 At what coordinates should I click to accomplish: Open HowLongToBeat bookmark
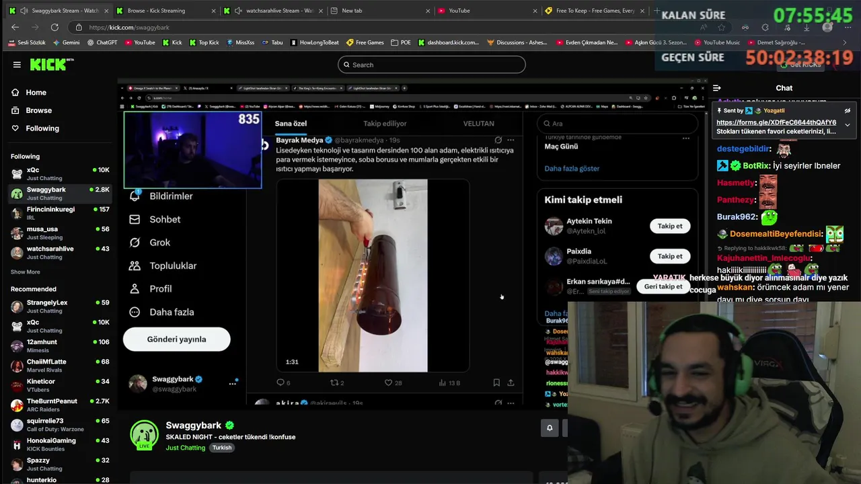tap(315, 42)
